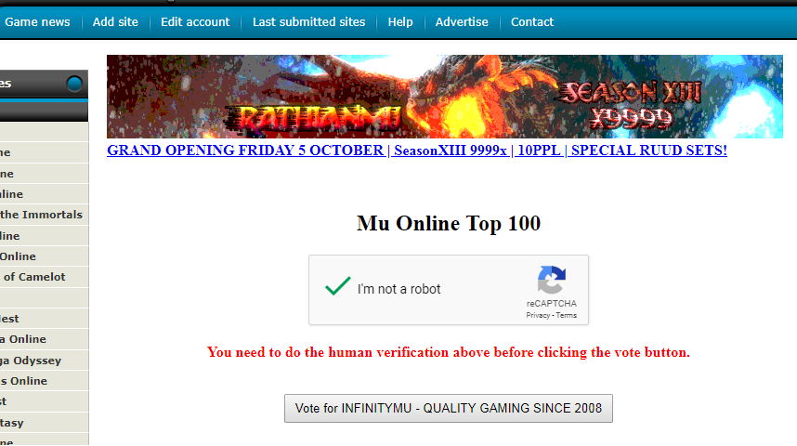Open the Help page

coord(400,22)
